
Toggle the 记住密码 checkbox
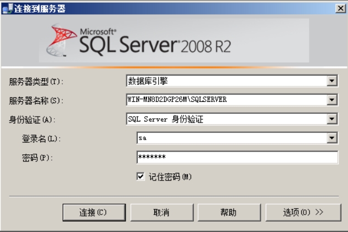(141, 177)
